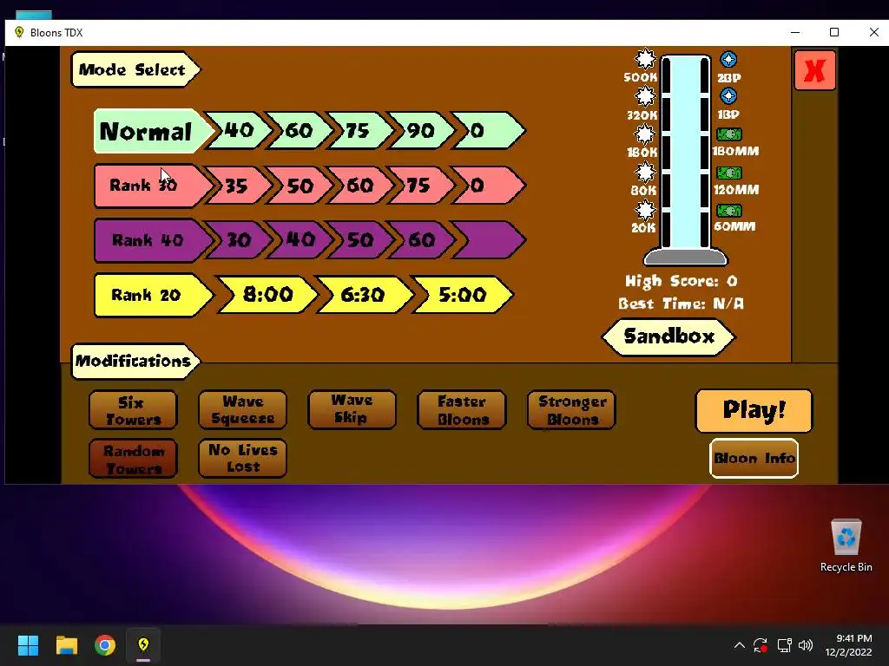Screen dimensions: 889x666
Task: Choose the 5:00 time limit
Action: (462, 295)
